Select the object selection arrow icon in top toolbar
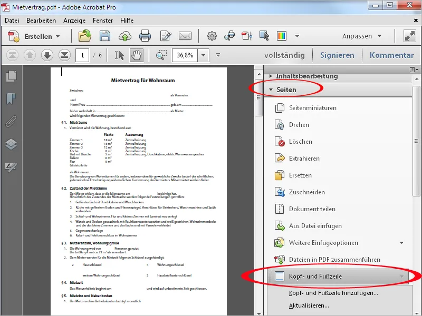 coord(264,36)
